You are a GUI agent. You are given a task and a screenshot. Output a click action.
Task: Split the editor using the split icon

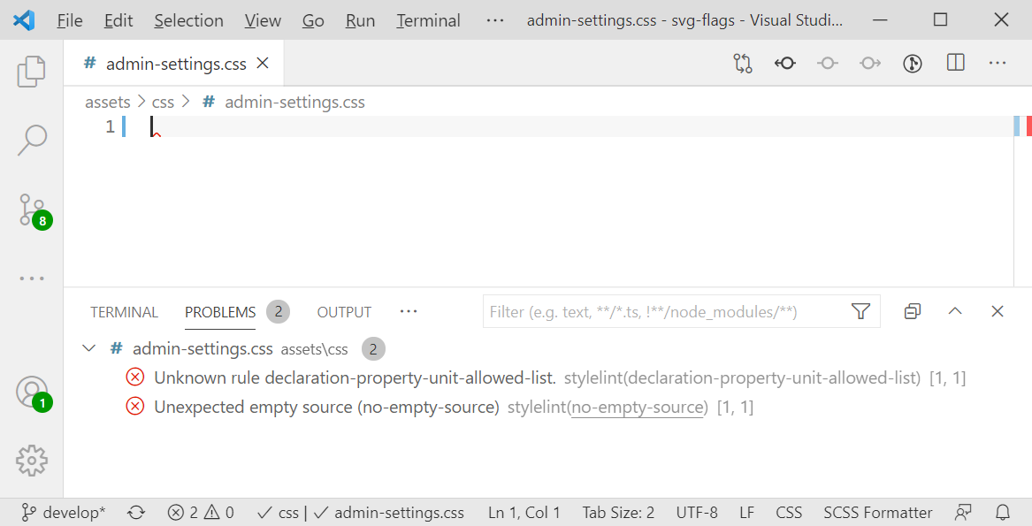point(956,63)
